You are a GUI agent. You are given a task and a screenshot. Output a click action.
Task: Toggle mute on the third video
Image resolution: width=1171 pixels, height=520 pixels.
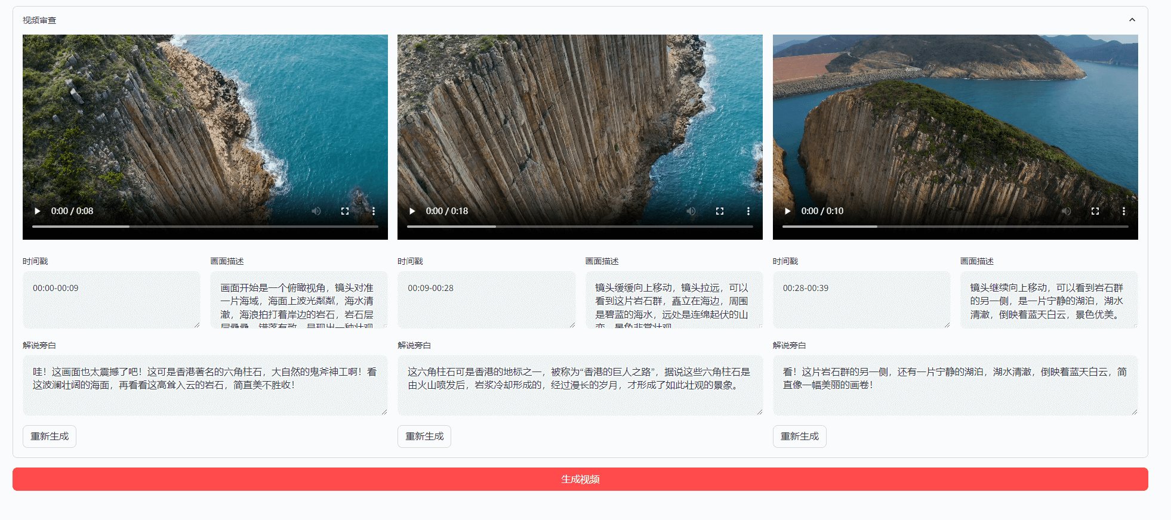tap(1067, 211)
